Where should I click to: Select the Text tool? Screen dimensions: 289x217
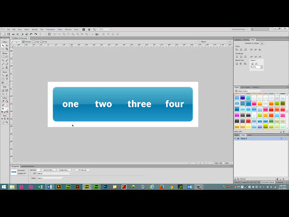[7, 79]
